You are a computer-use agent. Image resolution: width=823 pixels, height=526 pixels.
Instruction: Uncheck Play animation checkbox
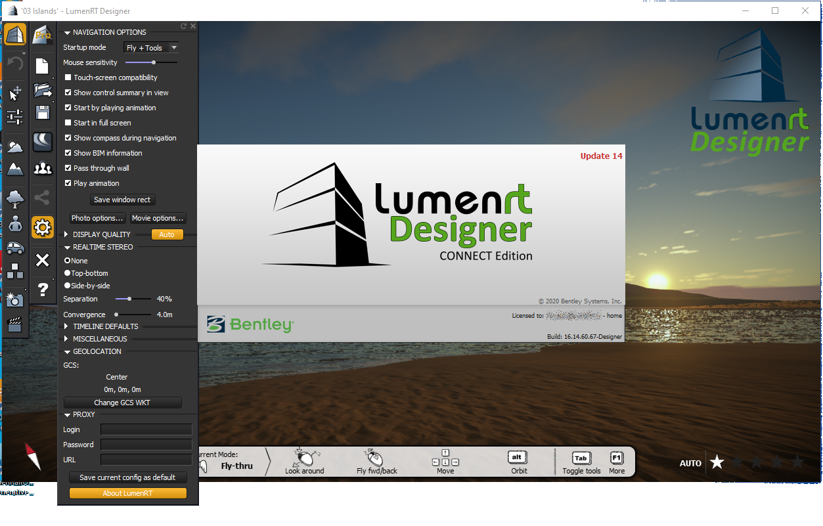tap(68, 183)
